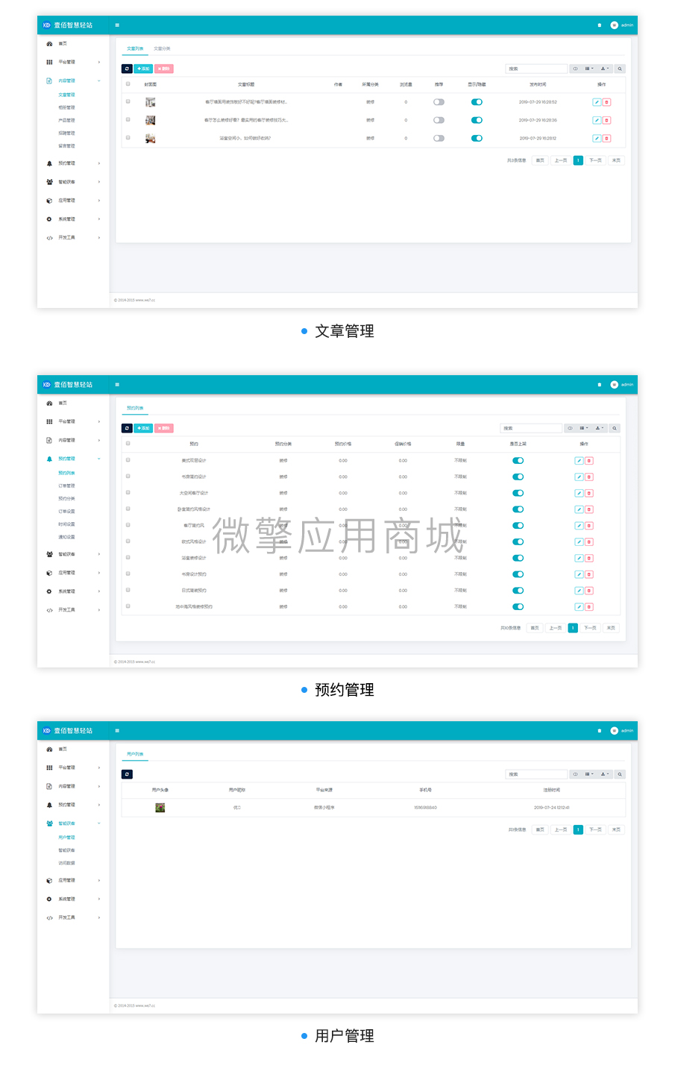
Task: Enable 推荐 toggle for first article row
Action: 439,102
